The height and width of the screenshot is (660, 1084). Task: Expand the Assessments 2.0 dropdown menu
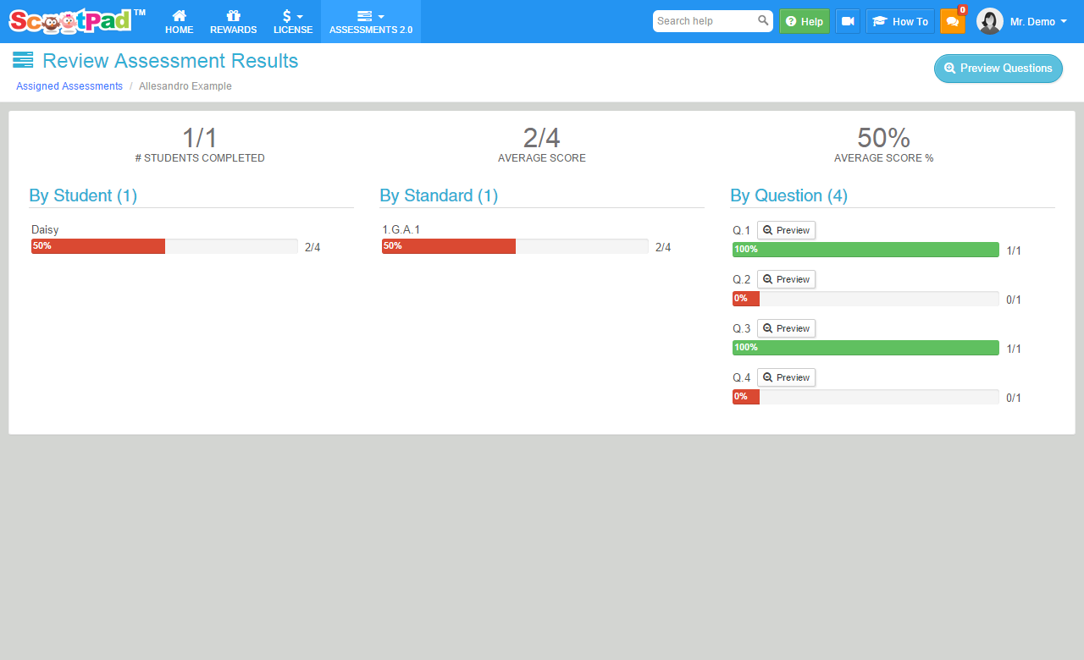370,21
